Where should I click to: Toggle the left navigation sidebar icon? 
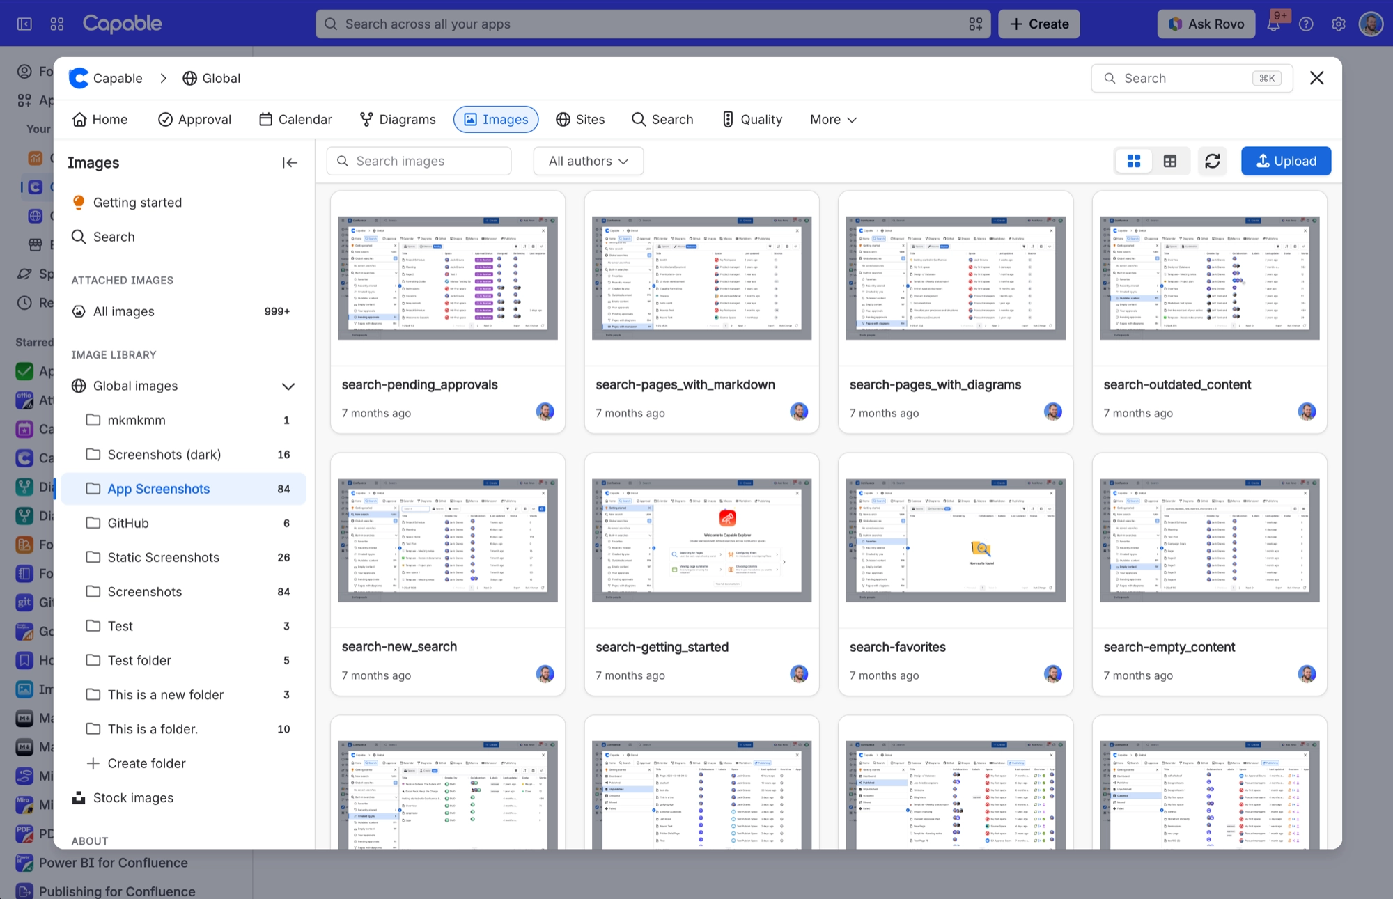tap(24, 24)
